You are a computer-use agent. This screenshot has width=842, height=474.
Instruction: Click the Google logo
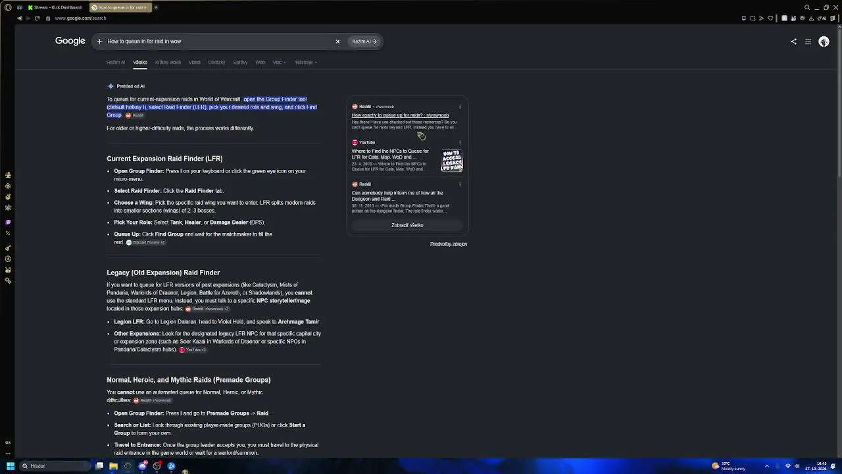click(70, 41)
